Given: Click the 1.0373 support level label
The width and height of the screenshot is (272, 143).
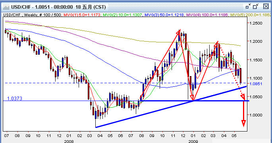Looking at the screenshot, I should tap(15, 99).
